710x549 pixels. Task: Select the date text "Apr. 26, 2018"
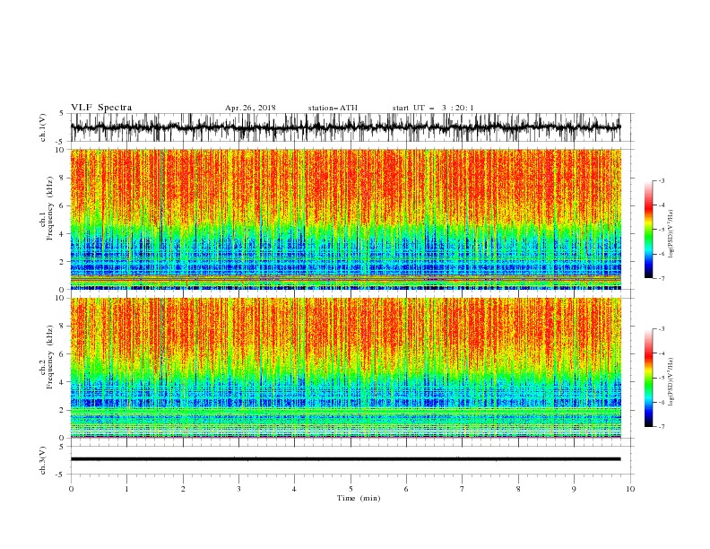(x=250, y=108)
